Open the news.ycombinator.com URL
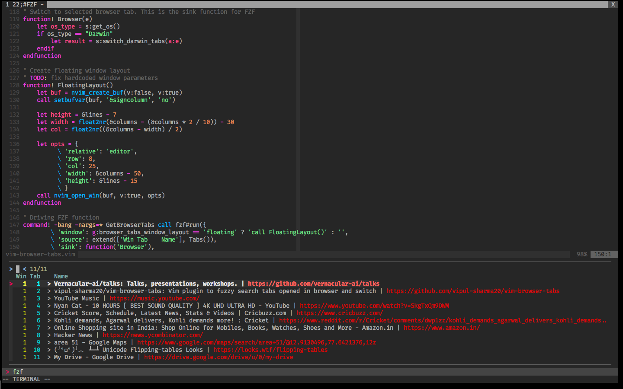 153,335
